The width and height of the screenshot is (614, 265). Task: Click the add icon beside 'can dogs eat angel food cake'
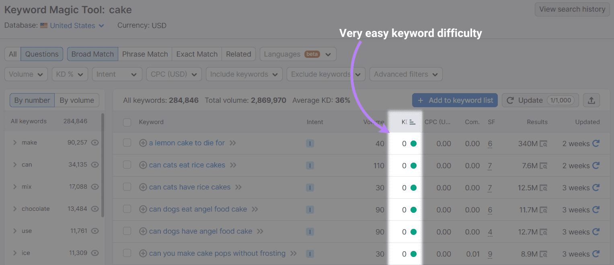pyautogui.click(x=143, y=209)
